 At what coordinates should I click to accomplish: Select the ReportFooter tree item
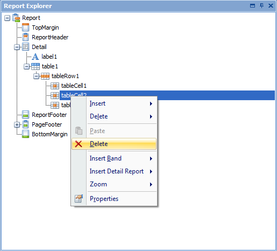pyautogui.click(x=49, y=115)
